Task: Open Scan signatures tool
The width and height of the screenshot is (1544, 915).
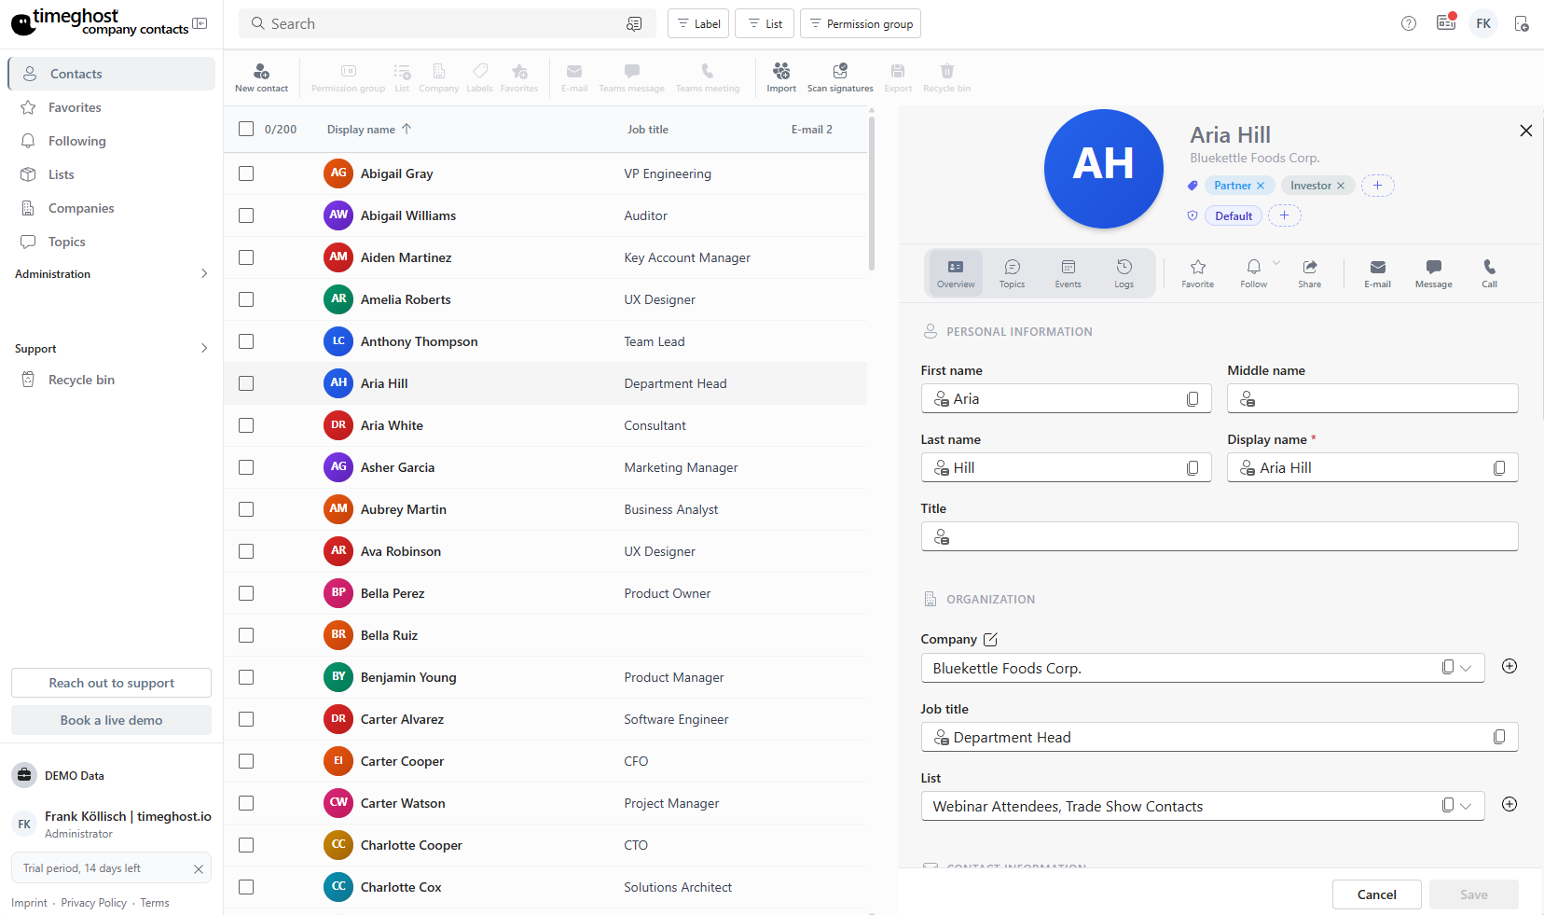Action: [840, 76]
